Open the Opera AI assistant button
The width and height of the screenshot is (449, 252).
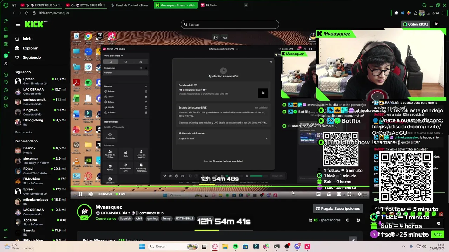tap(436, 13)
